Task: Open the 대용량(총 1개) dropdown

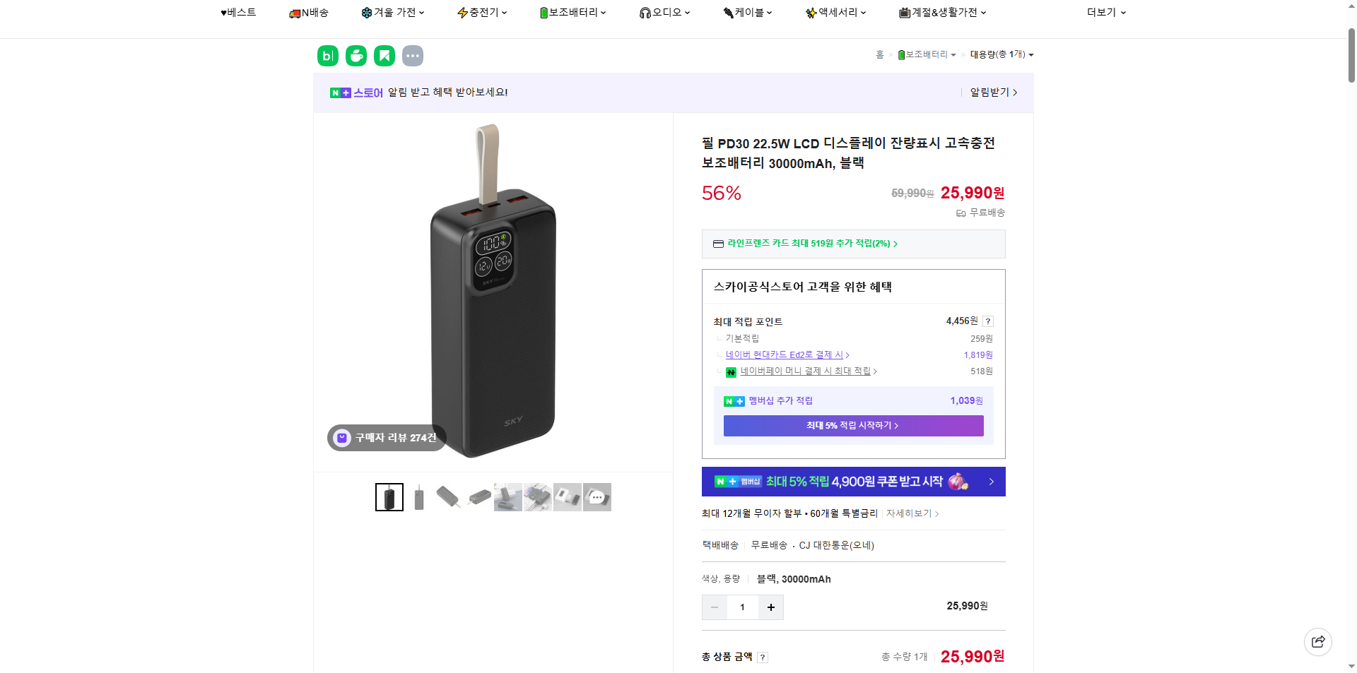Action: tap(1001, 54)
